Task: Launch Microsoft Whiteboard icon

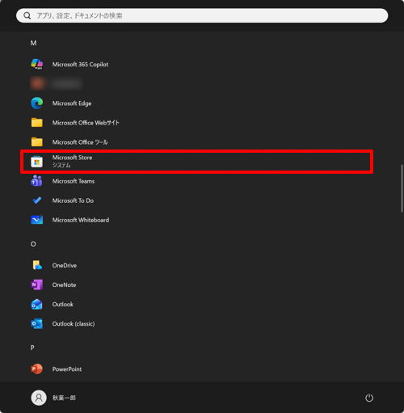Action: pyautogui.click(x=36, y=220)
